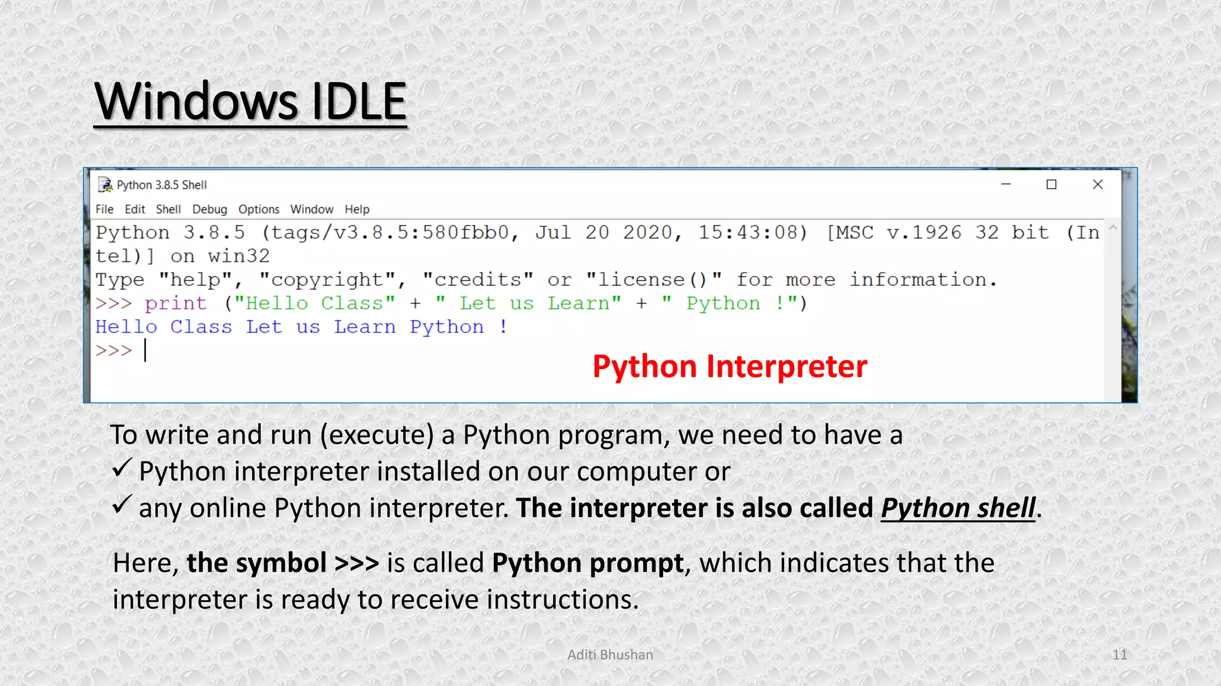This screenshot has height=686, width=1221.
Task: Click the Python 3.8.5 Shell window title
Action: click(x=162, y=185)
